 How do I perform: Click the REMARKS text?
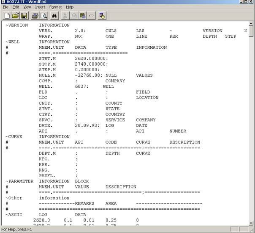tap(84, 203)
